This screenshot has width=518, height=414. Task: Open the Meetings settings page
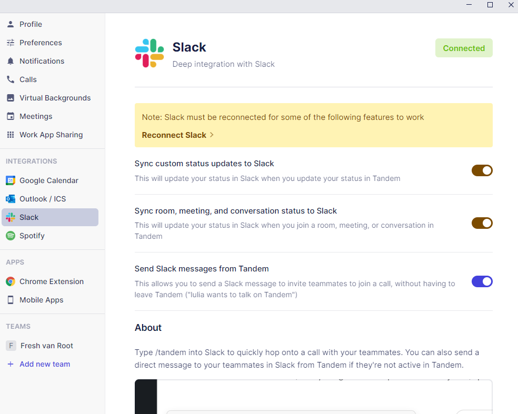36,116
